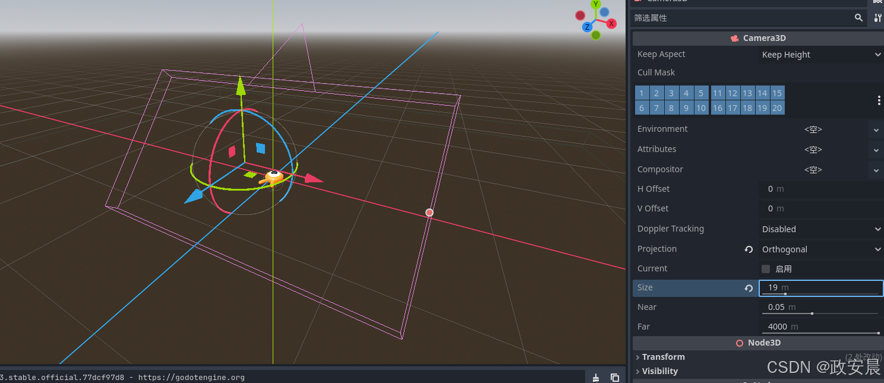
Task: Click the Near 0.05 m field
Action: click(821, 307)
